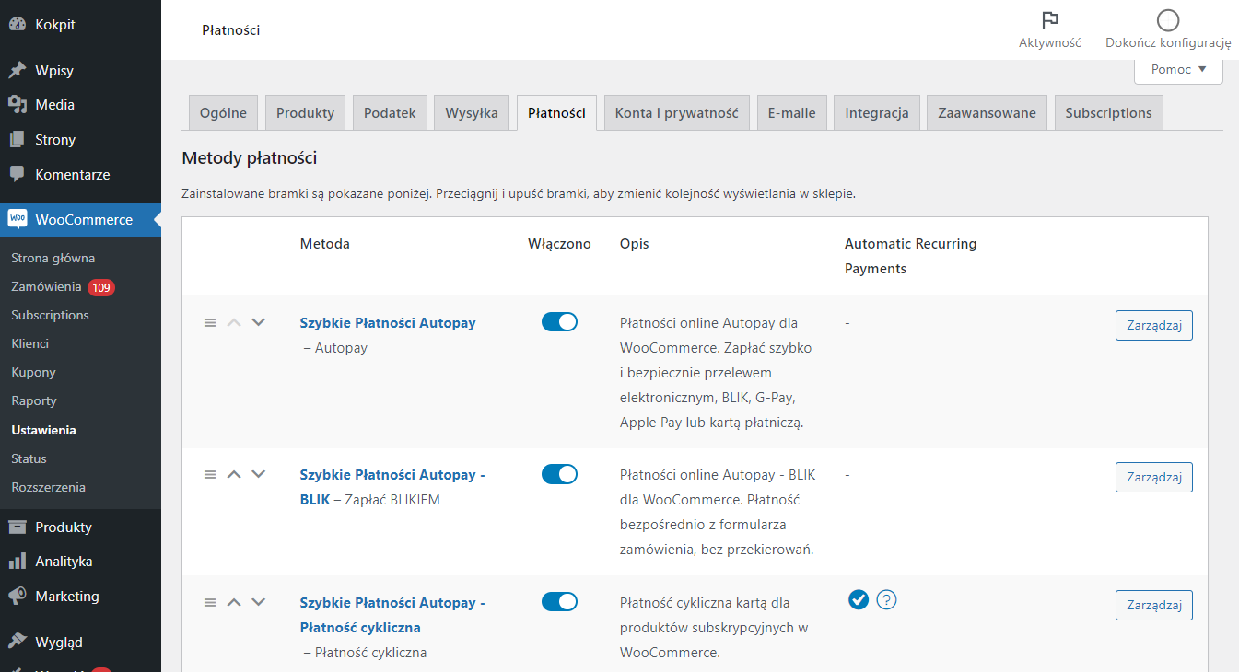This screenshot has width=1239, height=672.
Task: Click drag handle for Płatność cykliczna row
Action: (210, 603)
